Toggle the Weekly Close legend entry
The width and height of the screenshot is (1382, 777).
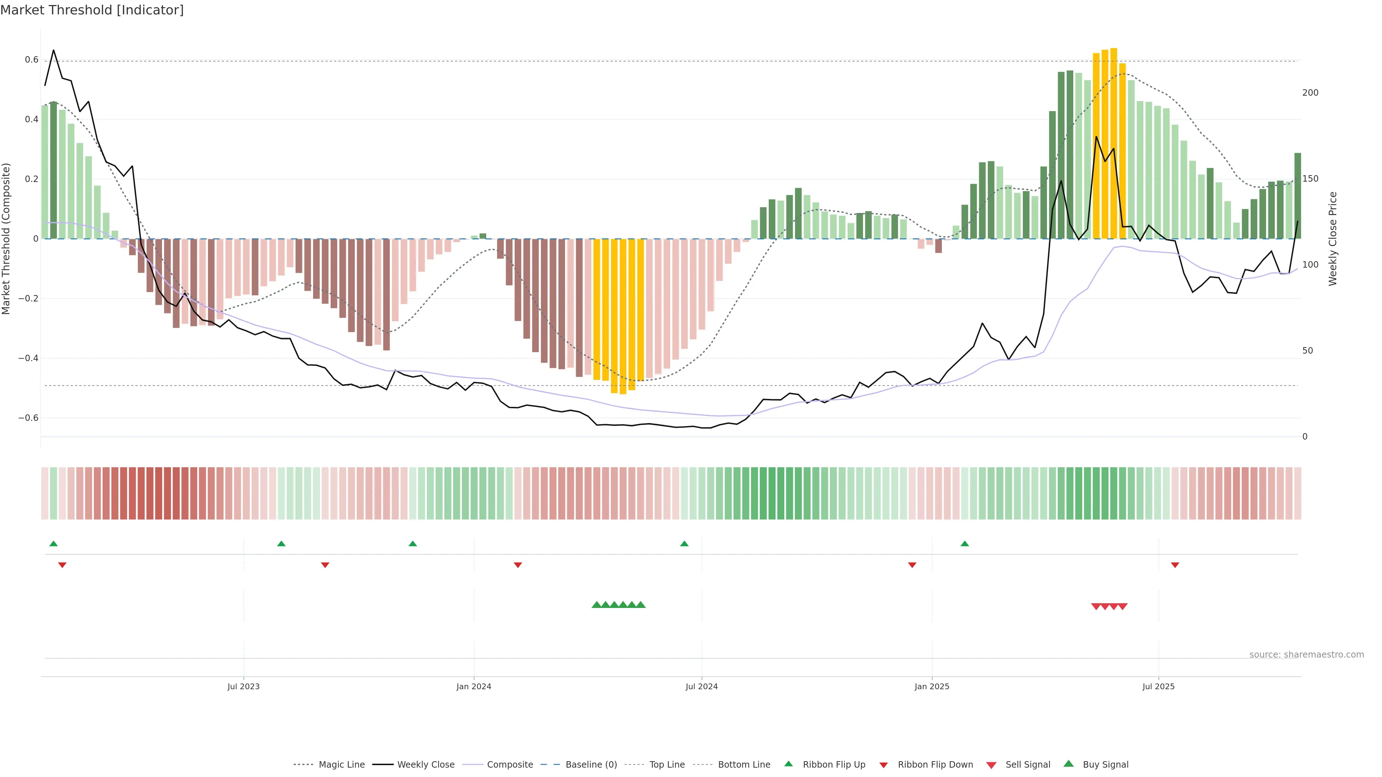425,765
